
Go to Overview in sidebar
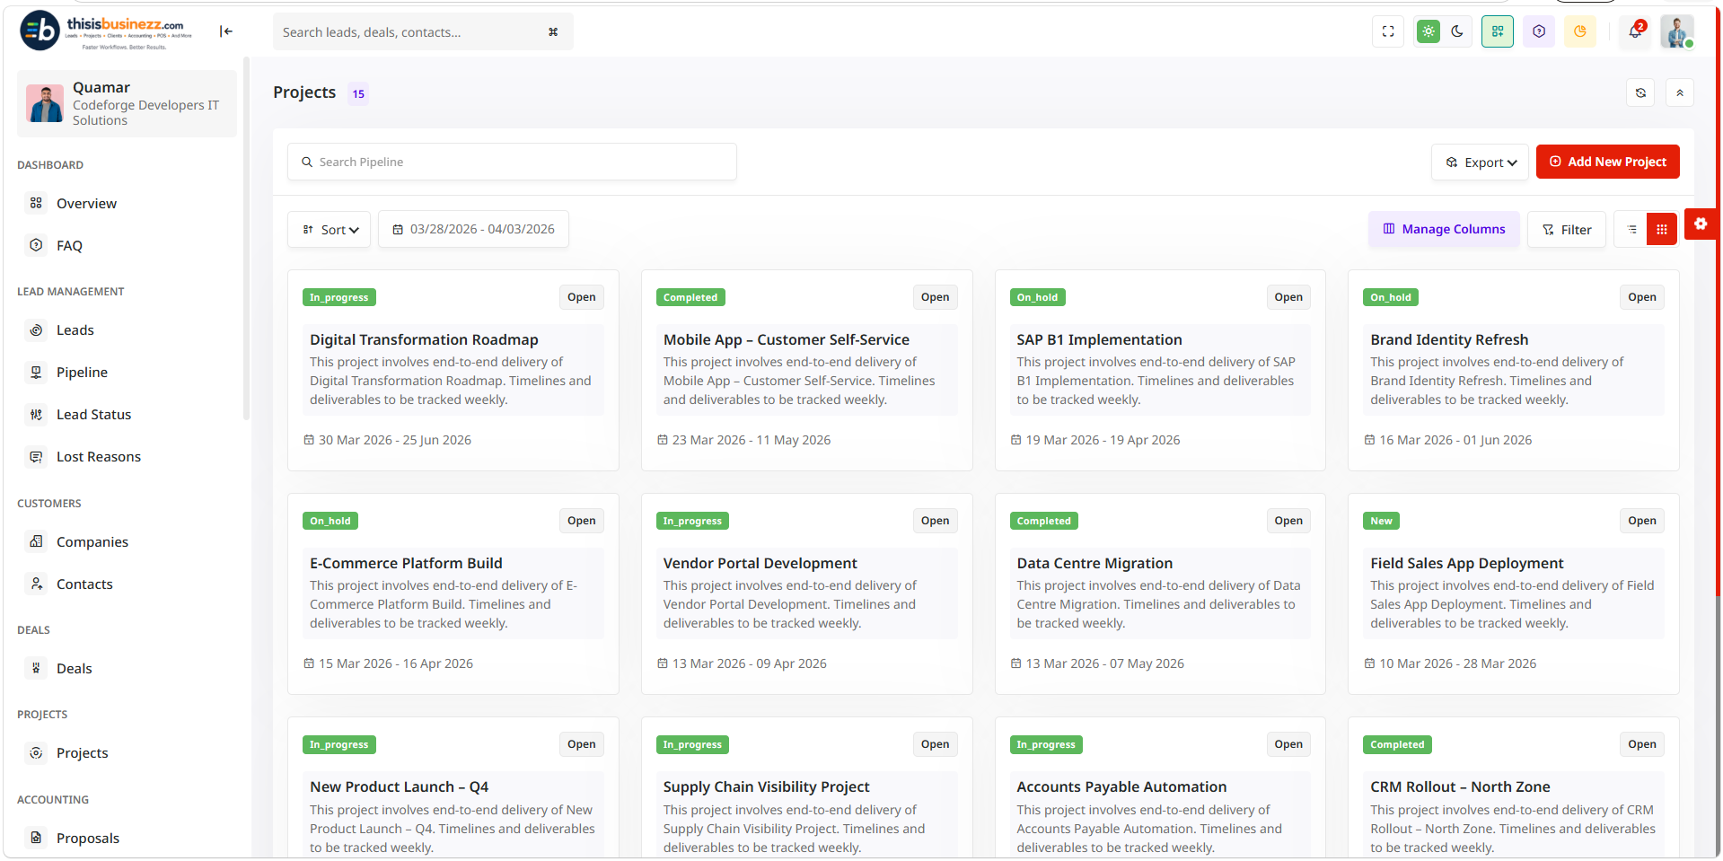[x=86, y=203]
